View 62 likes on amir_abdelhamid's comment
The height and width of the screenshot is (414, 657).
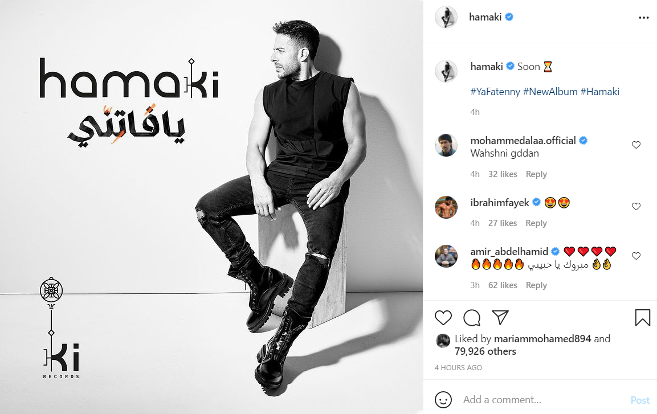[x=503, y=285]
